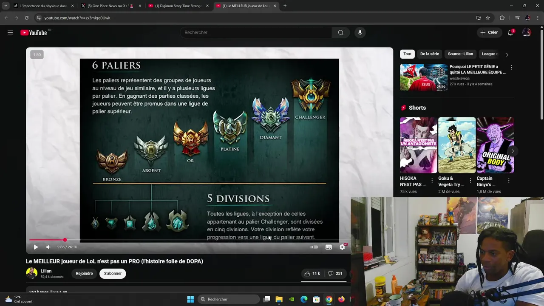544x306 pixels.
Task: Bookmark this page with the star
Action: pyautogui.click(x=488, y=18)
